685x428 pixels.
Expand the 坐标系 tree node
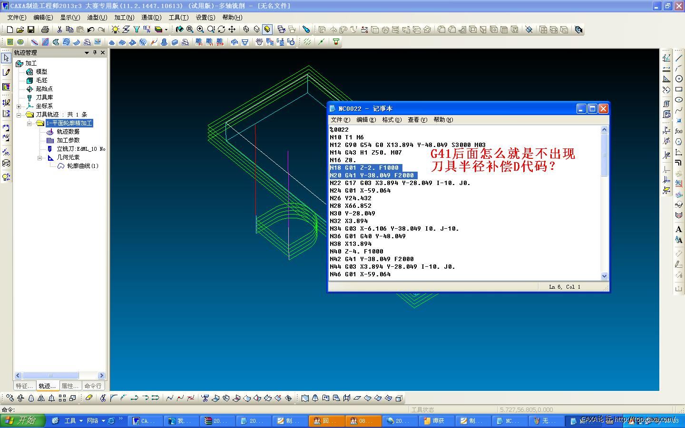tap(19, 106)
